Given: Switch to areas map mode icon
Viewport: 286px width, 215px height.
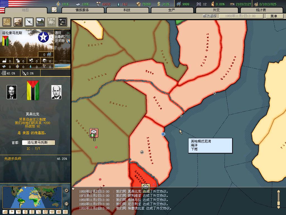Looking at the screenshot, I should point(52,212).
